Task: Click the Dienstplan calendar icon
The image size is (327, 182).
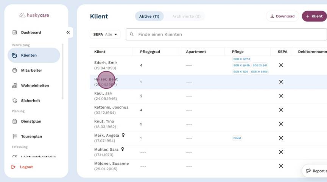Action: pyautogui.click(x=14, y=122)
